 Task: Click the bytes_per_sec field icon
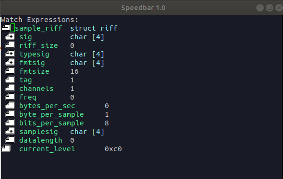(x=10, y=105)
